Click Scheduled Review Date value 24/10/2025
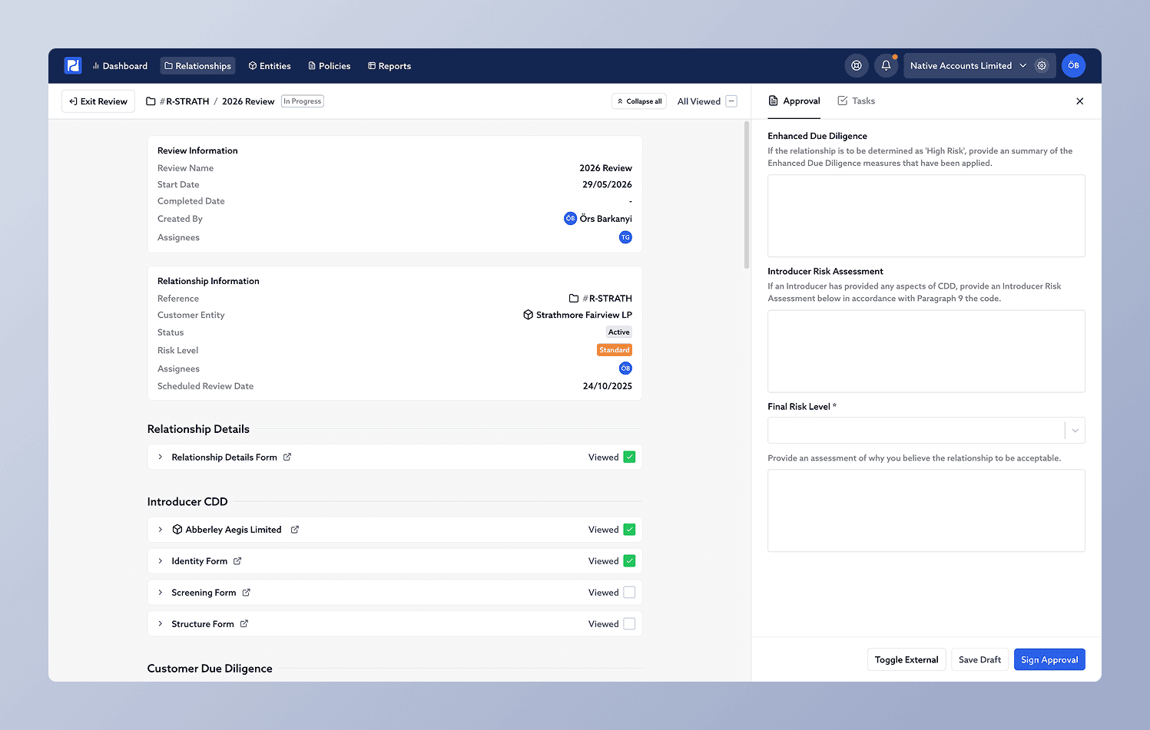1150x730 pixels. coord(608,386)
